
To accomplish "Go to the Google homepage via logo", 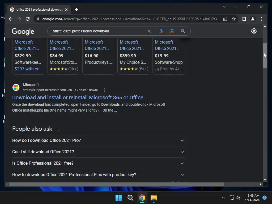I will click(23, 32).
